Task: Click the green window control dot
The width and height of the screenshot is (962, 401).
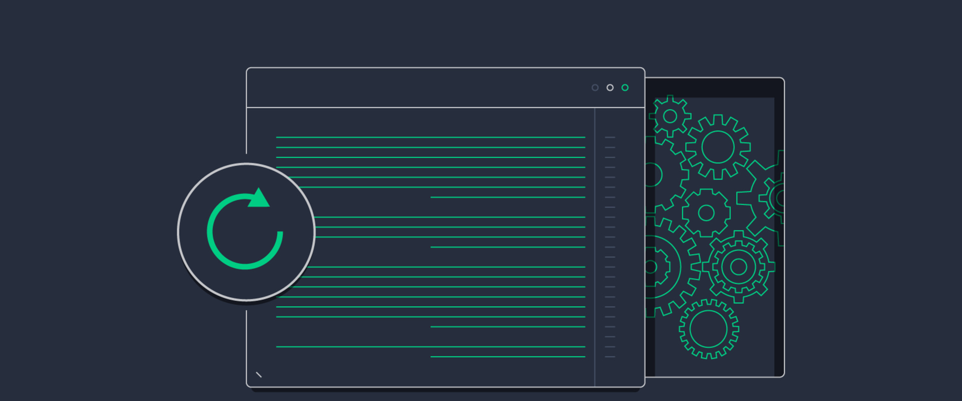Action: click(625, 88)
